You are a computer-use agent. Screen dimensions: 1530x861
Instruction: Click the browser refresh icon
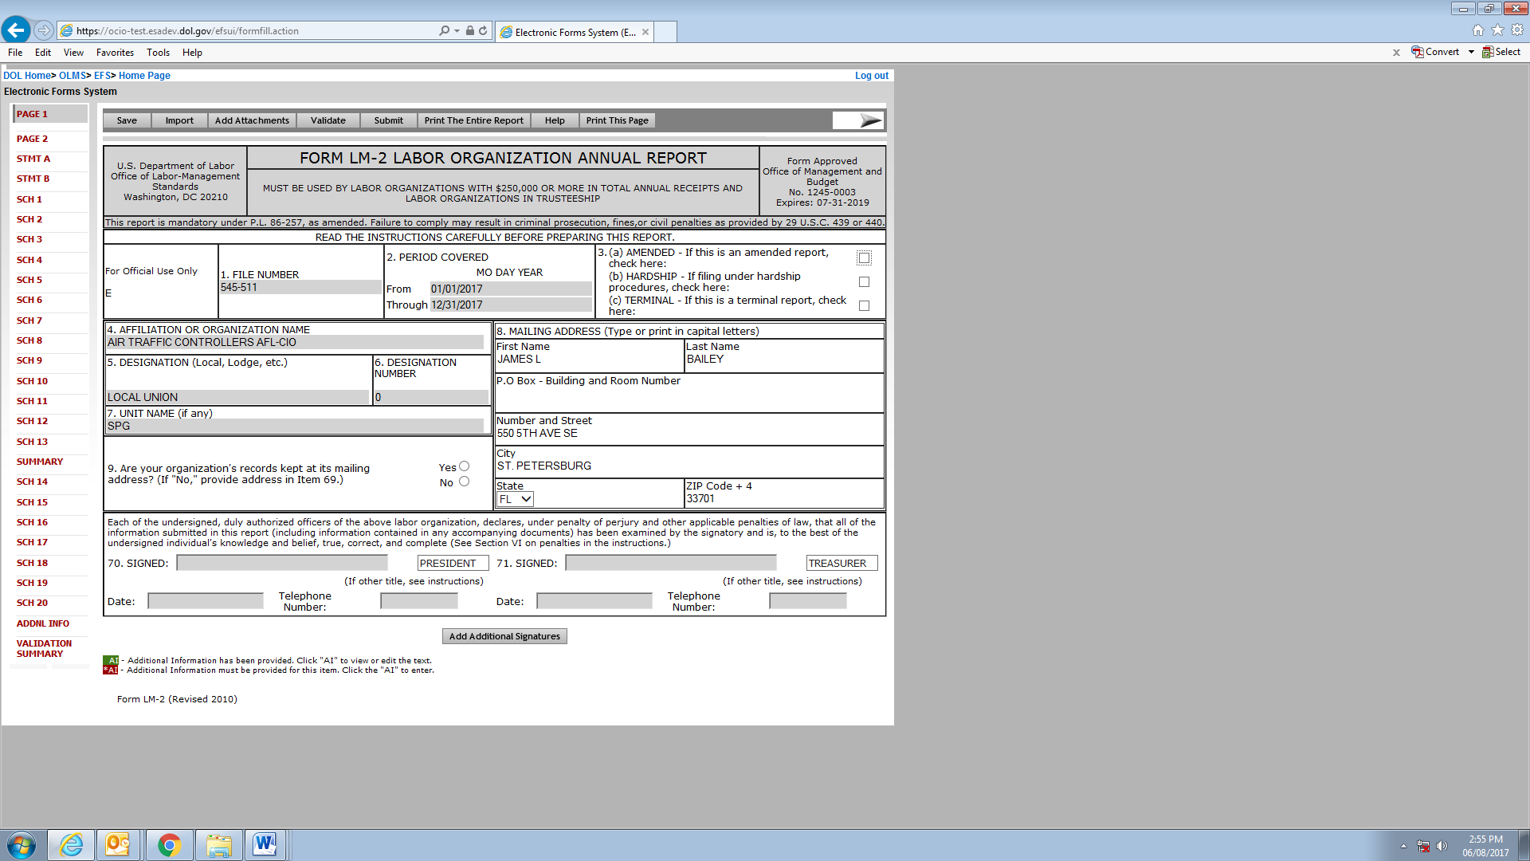click(483, 31)
